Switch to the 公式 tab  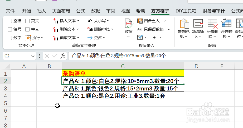coord(81,11)
